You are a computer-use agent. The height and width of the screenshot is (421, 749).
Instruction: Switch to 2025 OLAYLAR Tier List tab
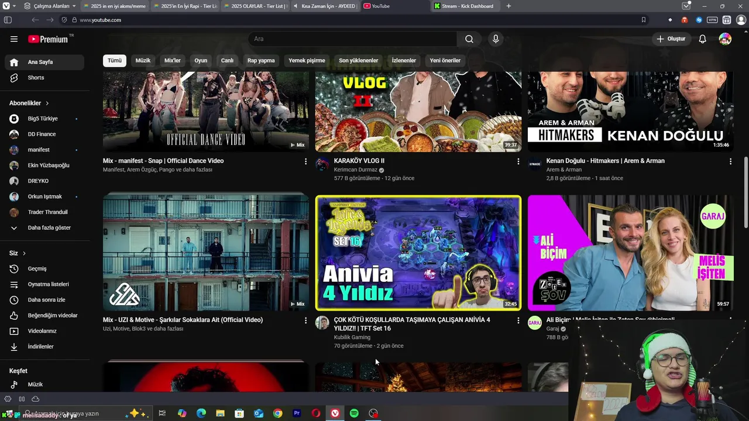pyautogui.click(x=255, y=6)
